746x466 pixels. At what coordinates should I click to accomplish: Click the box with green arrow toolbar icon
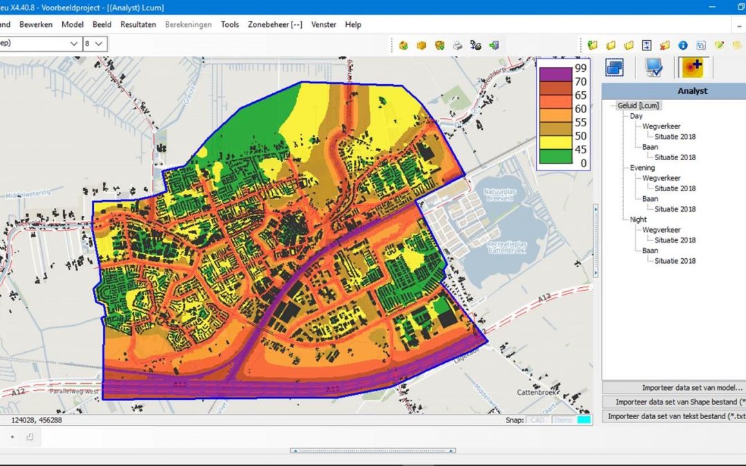tap(403, 45)
